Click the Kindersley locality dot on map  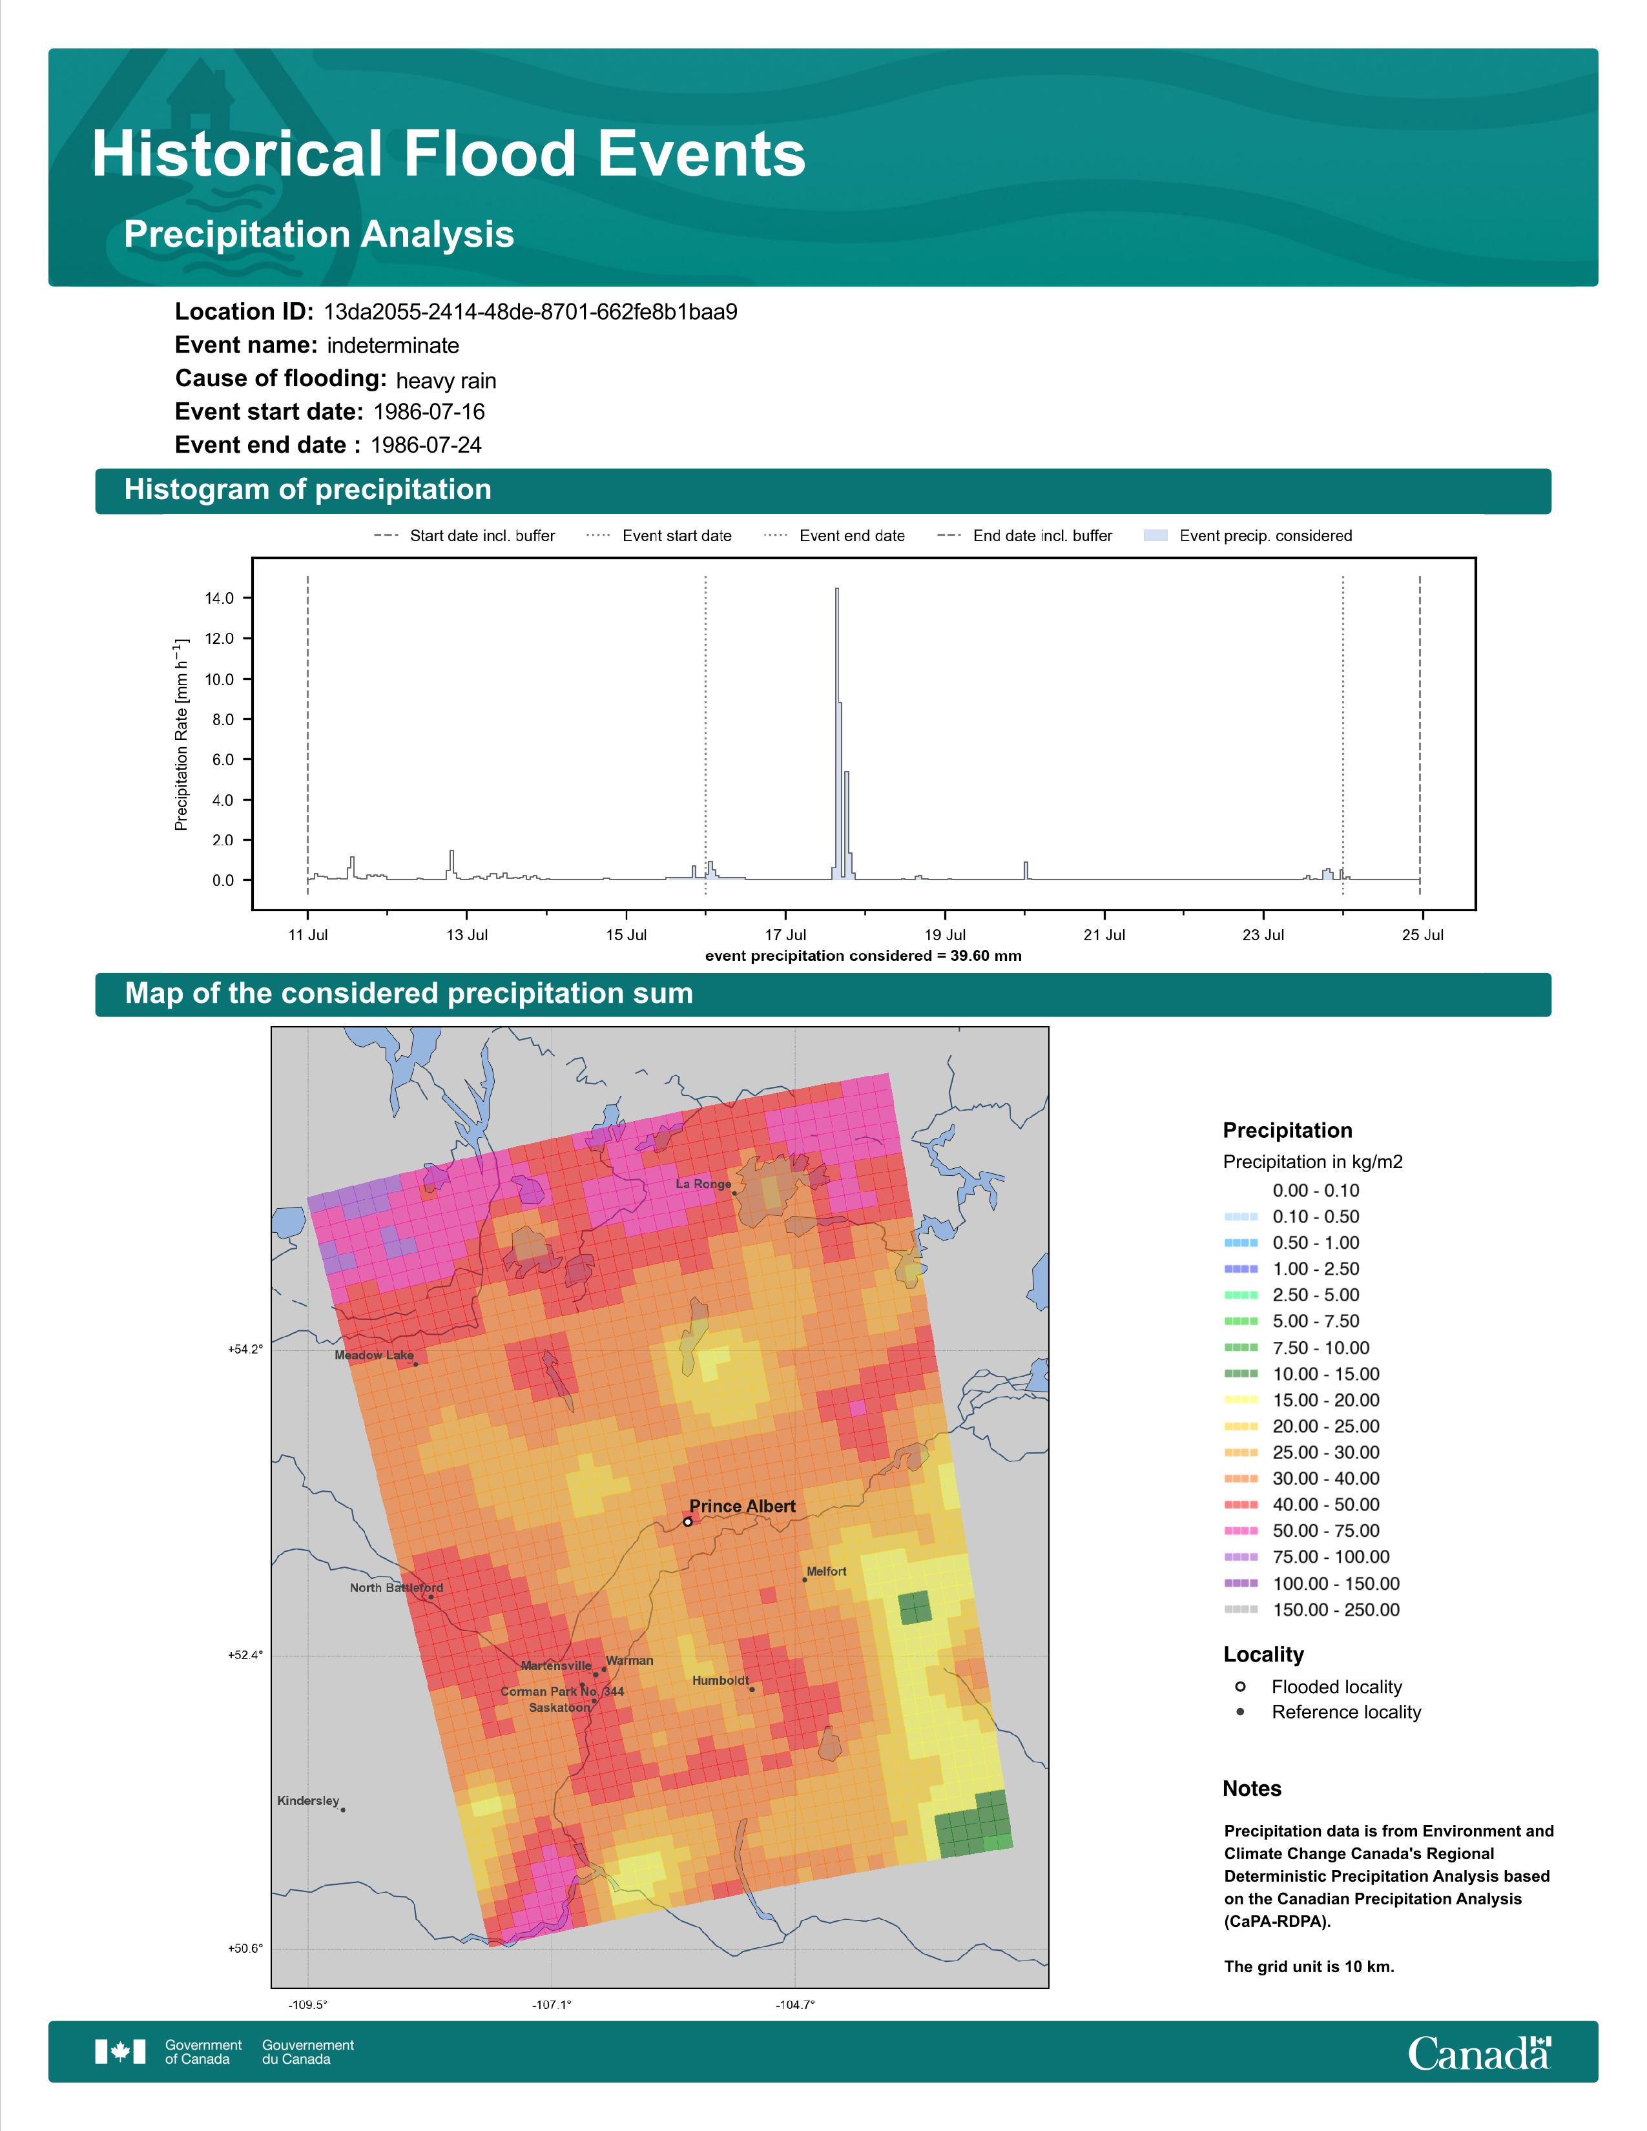pyautogui.click(x=342, y=1810)
